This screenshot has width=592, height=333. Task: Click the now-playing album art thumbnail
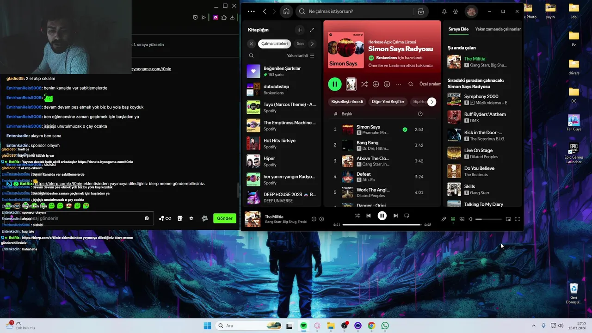253,219
